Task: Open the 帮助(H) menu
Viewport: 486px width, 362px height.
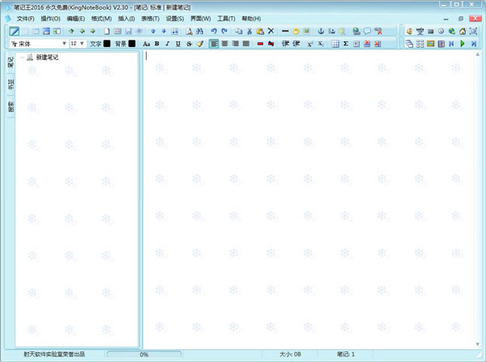Action: pos(251,19)
